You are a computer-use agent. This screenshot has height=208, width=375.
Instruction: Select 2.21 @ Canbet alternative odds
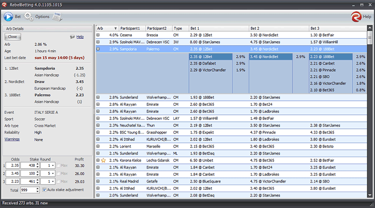pyautogui.click(x=331, y=63)
